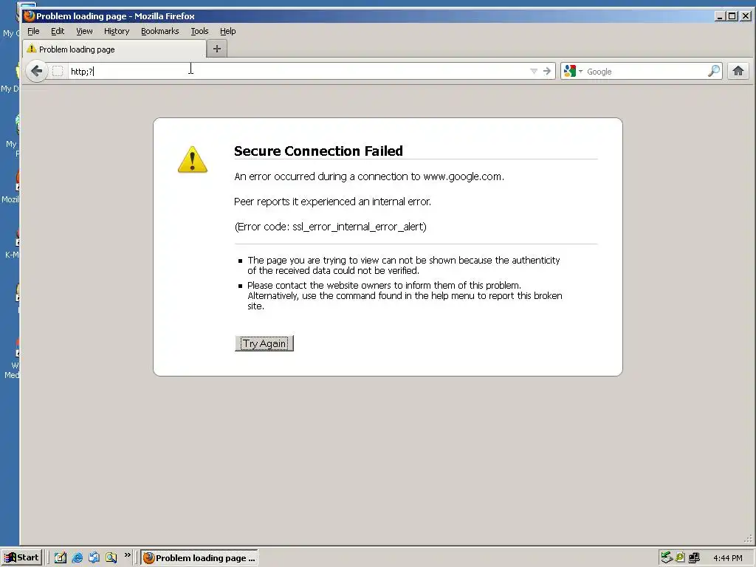Open the address bar history dropdown
The width and height of the screenshot is (756, 567).
(534, 72)
